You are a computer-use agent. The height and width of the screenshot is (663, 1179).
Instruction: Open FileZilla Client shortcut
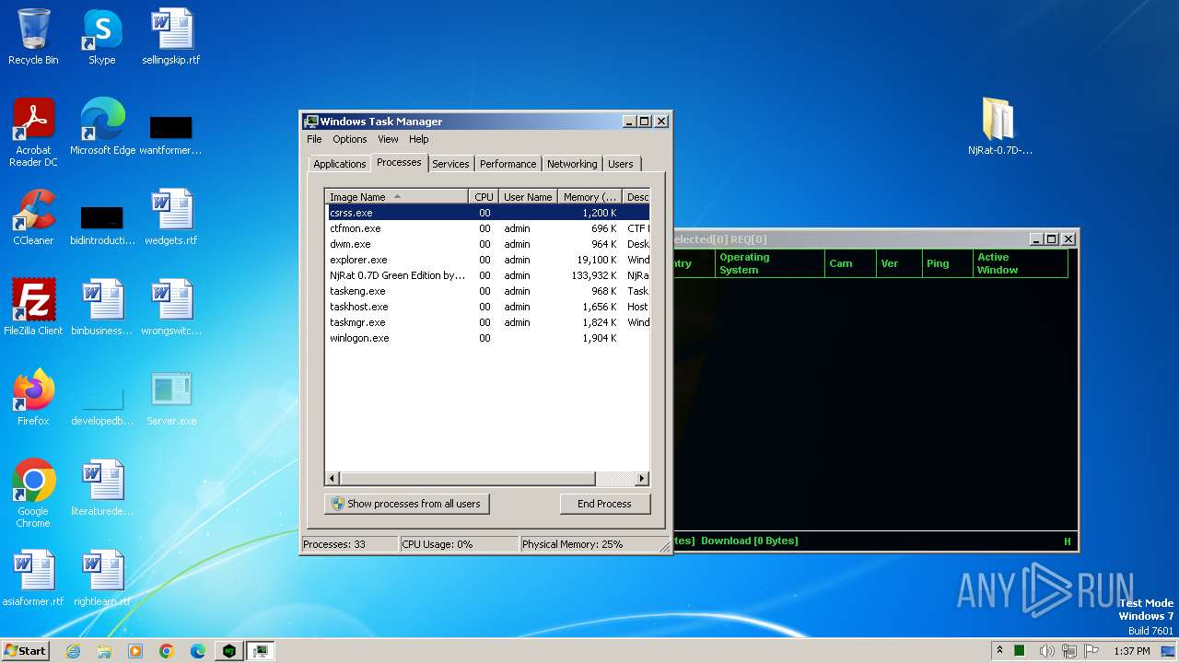tap(33, 308)
